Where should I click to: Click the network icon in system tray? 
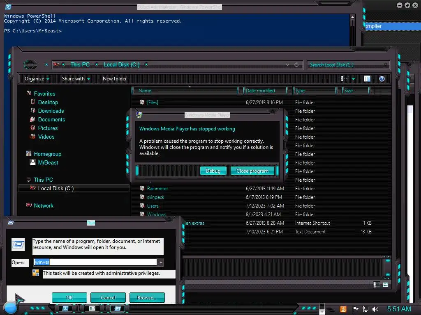[x=365, y=309]
